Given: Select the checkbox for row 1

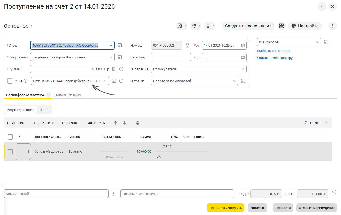Looking at the screenshot, I should pyautogui.click(x=10, y=152).
